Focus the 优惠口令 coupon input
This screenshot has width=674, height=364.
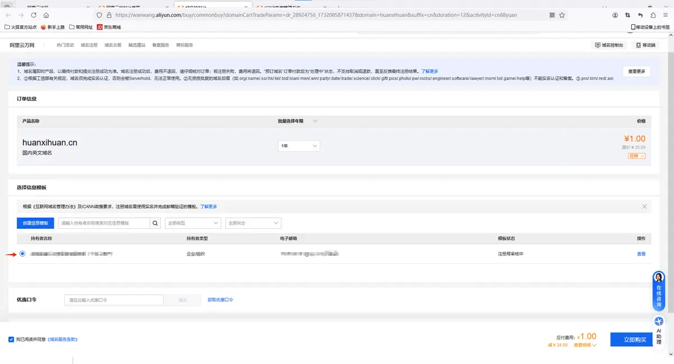click(x=113, y=300)
